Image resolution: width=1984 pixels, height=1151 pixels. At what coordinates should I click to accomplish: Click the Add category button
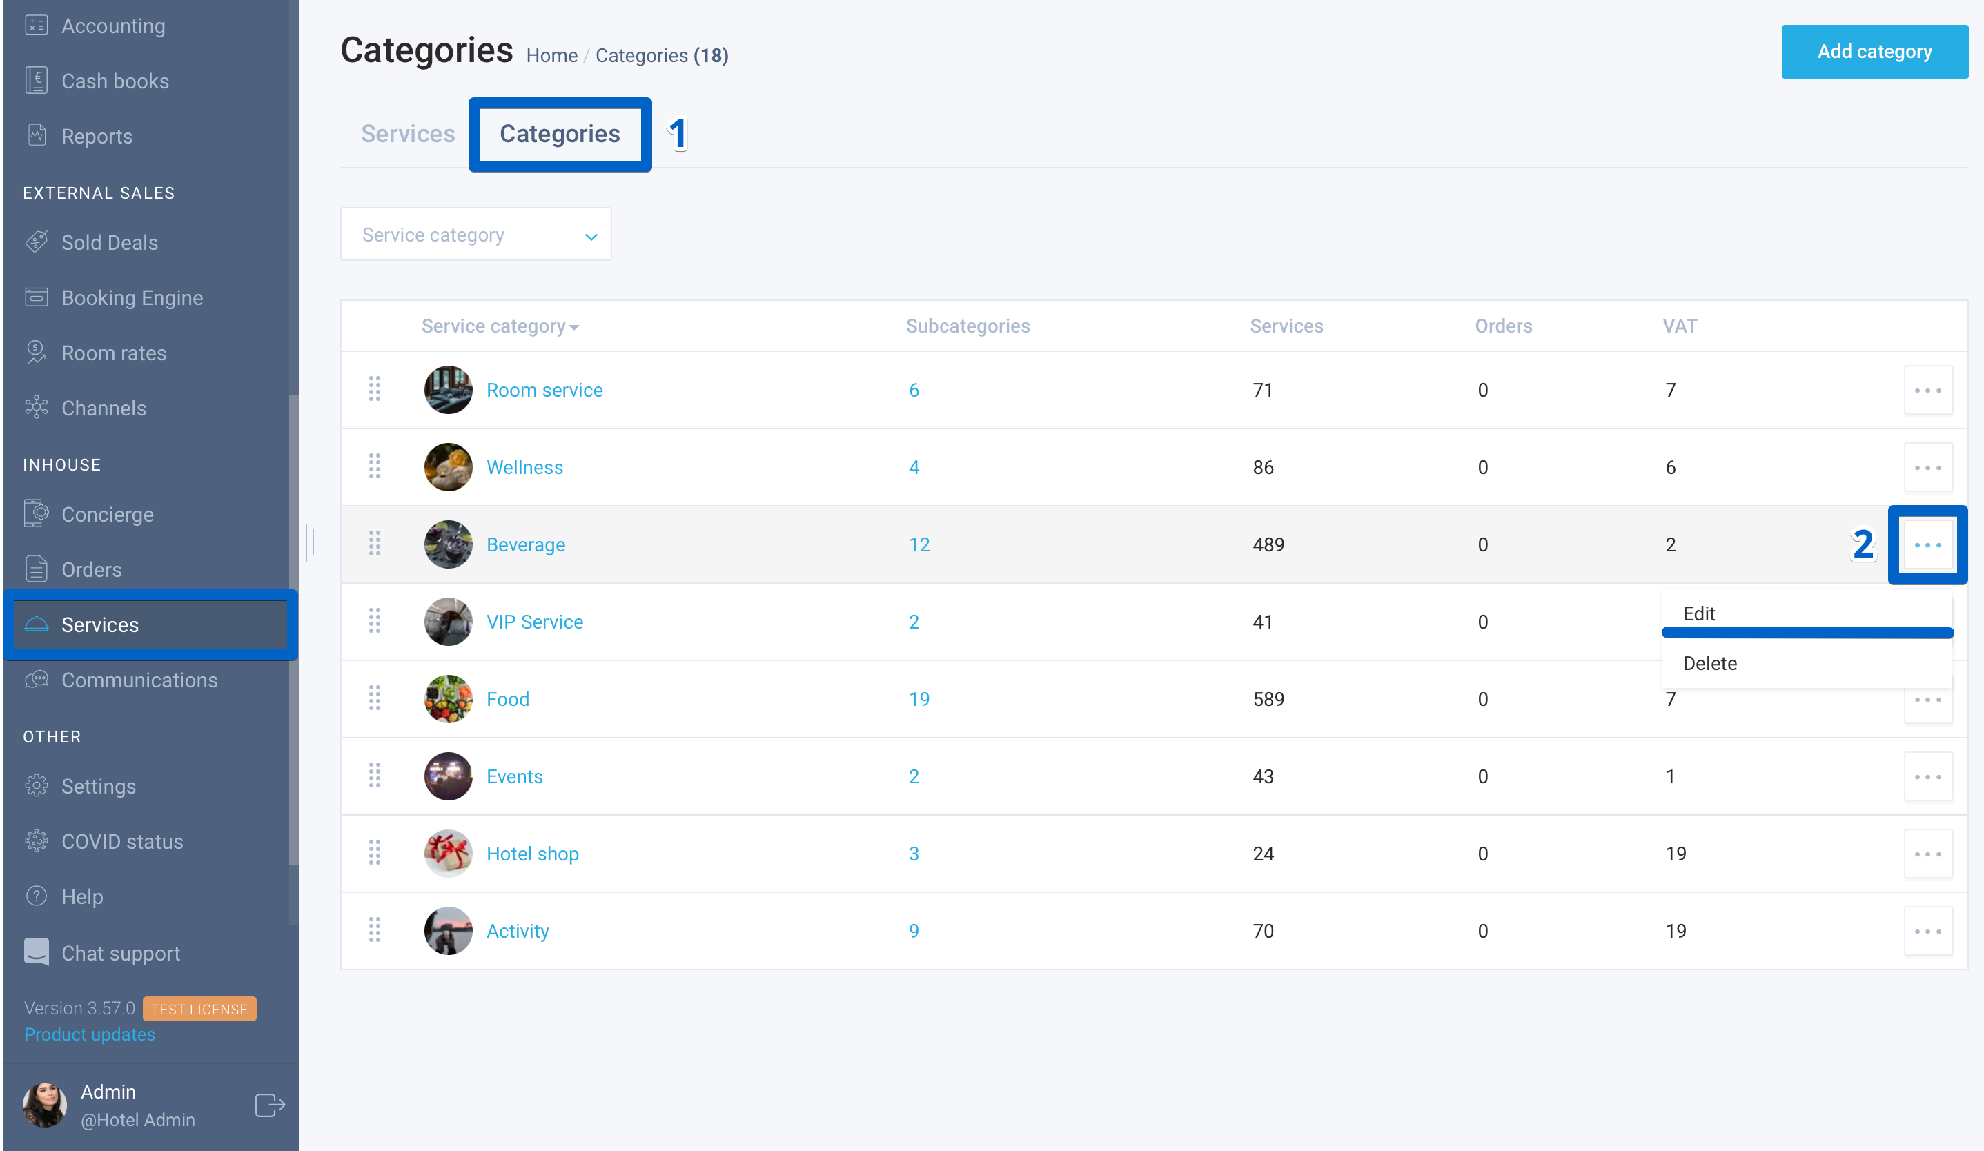point(1874,52)
